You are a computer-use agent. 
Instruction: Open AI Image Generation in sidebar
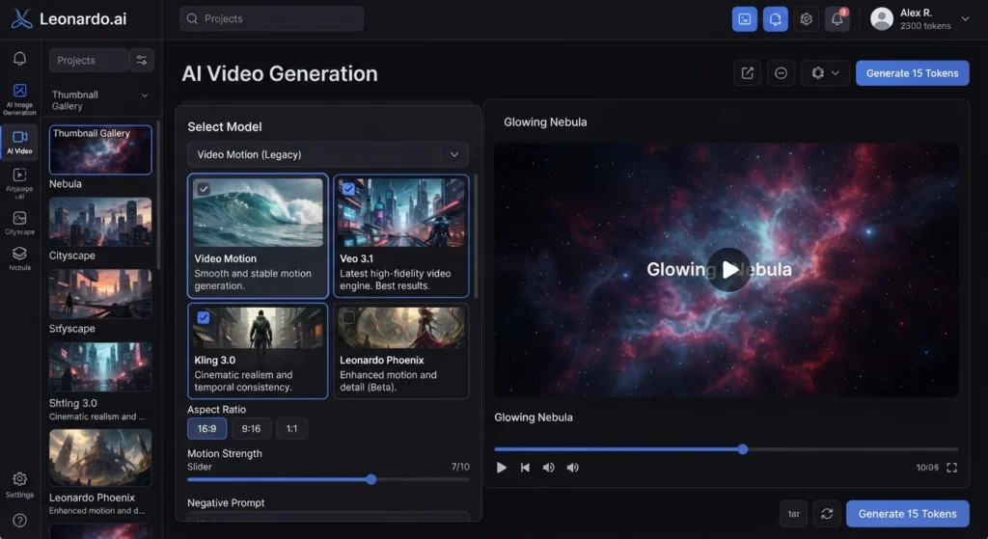tap(19, 99)
